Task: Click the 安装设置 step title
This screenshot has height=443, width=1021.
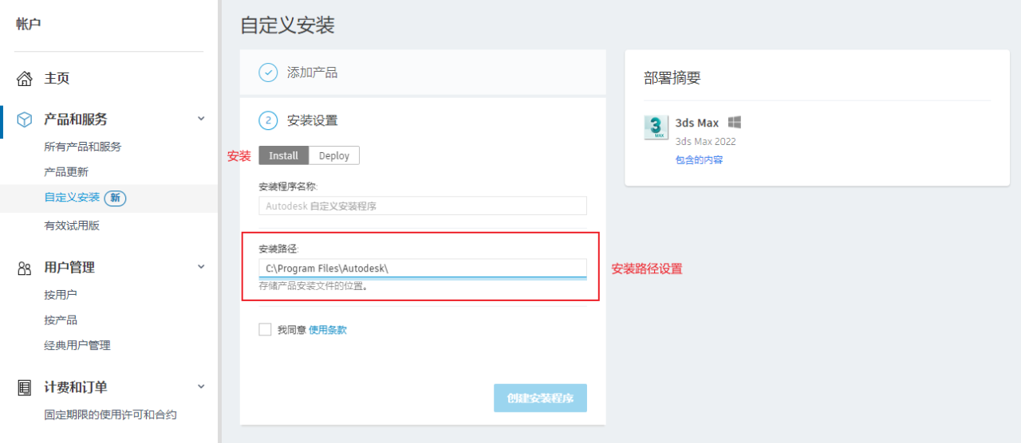Action: [x=313, y=121]
